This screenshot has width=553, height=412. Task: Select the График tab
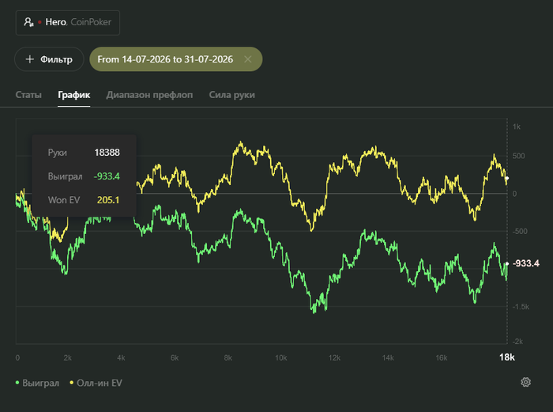(x=74, y=95)
